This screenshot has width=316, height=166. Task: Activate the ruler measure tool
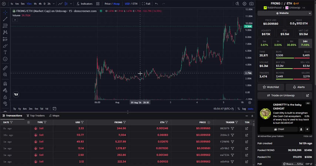point(5,68)
